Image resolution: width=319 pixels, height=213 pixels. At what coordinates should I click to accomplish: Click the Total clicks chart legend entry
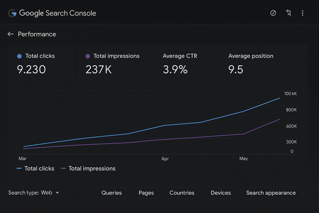pyautogui.click(x=35, y=169)
